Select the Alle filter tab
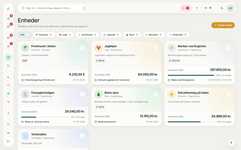The width and height of the screenshot is (241, 150). pyautogui.click(x=25, y=35)
